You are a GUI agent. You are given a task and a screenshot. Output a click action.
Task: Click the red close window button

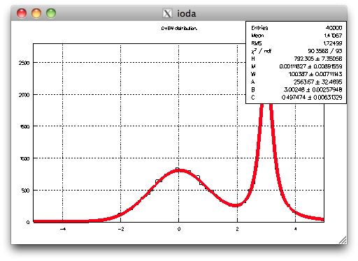[22, 13]
